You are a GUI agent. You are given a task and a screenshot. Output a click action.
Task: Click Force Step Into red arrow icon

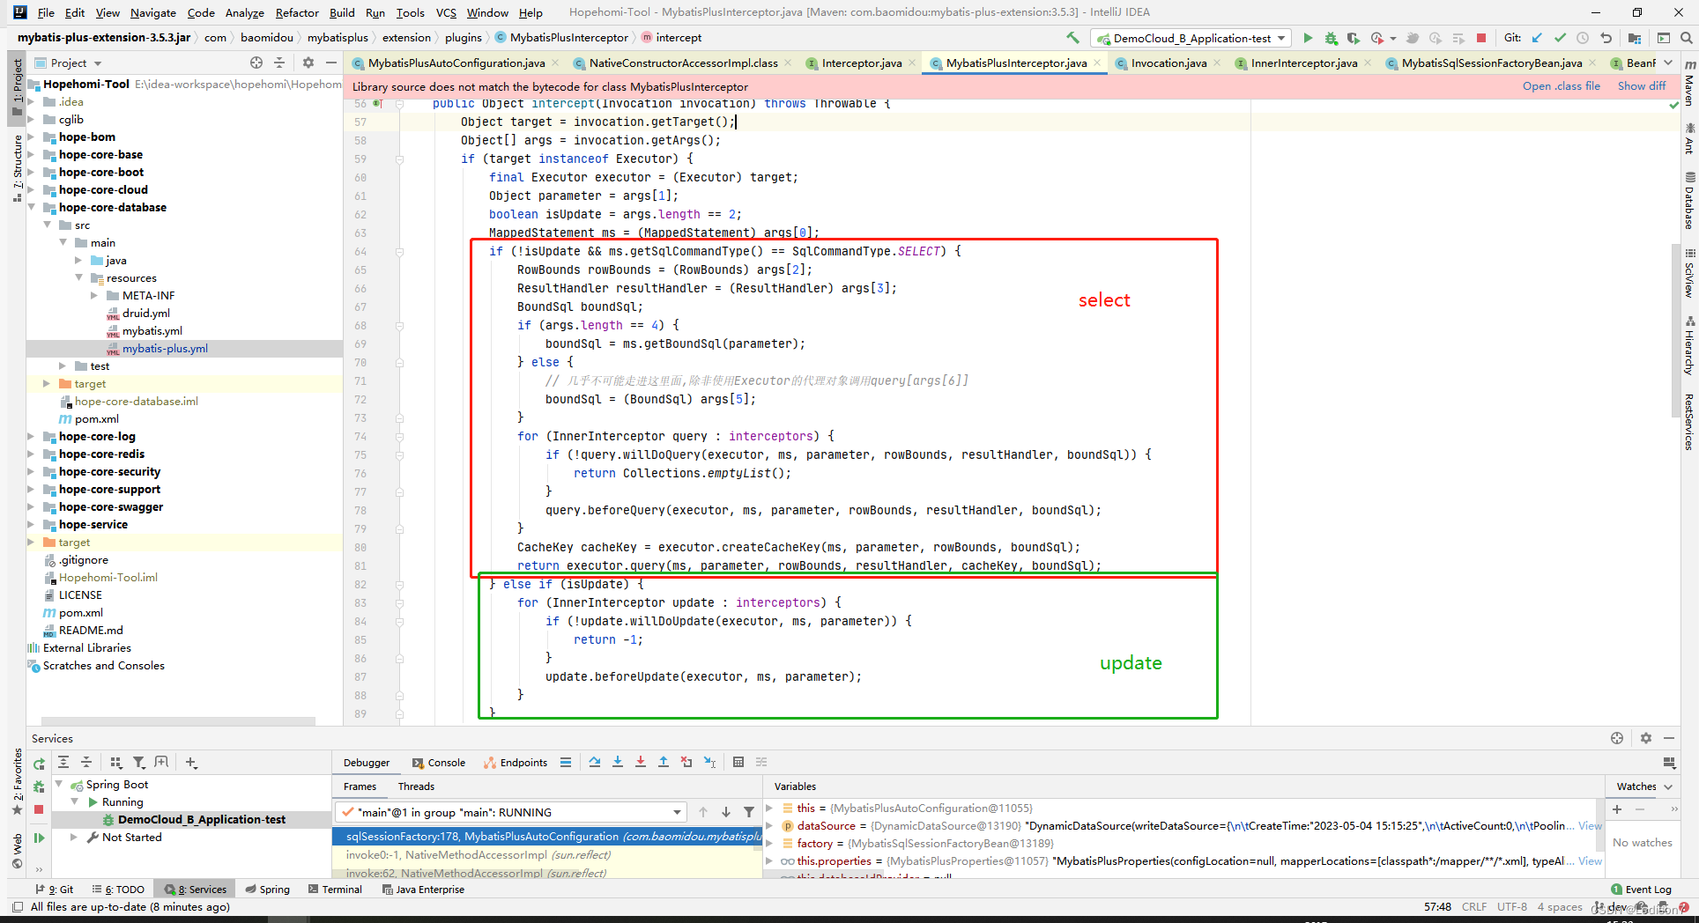(641, 762)
